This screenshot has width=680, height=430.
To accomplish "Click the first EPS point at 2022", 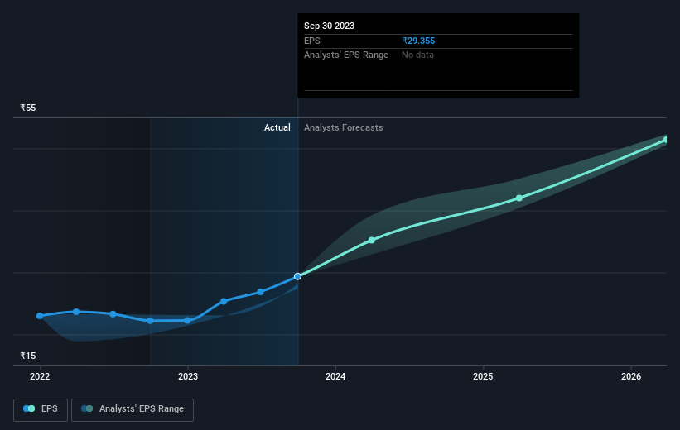I will (40, 316).
